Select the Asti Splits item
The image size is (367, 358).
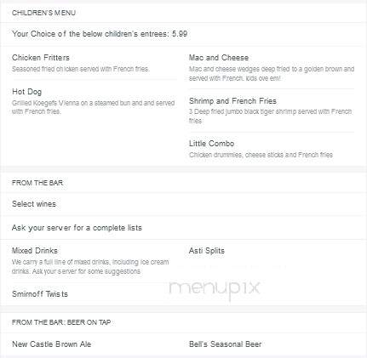(207, 251)
